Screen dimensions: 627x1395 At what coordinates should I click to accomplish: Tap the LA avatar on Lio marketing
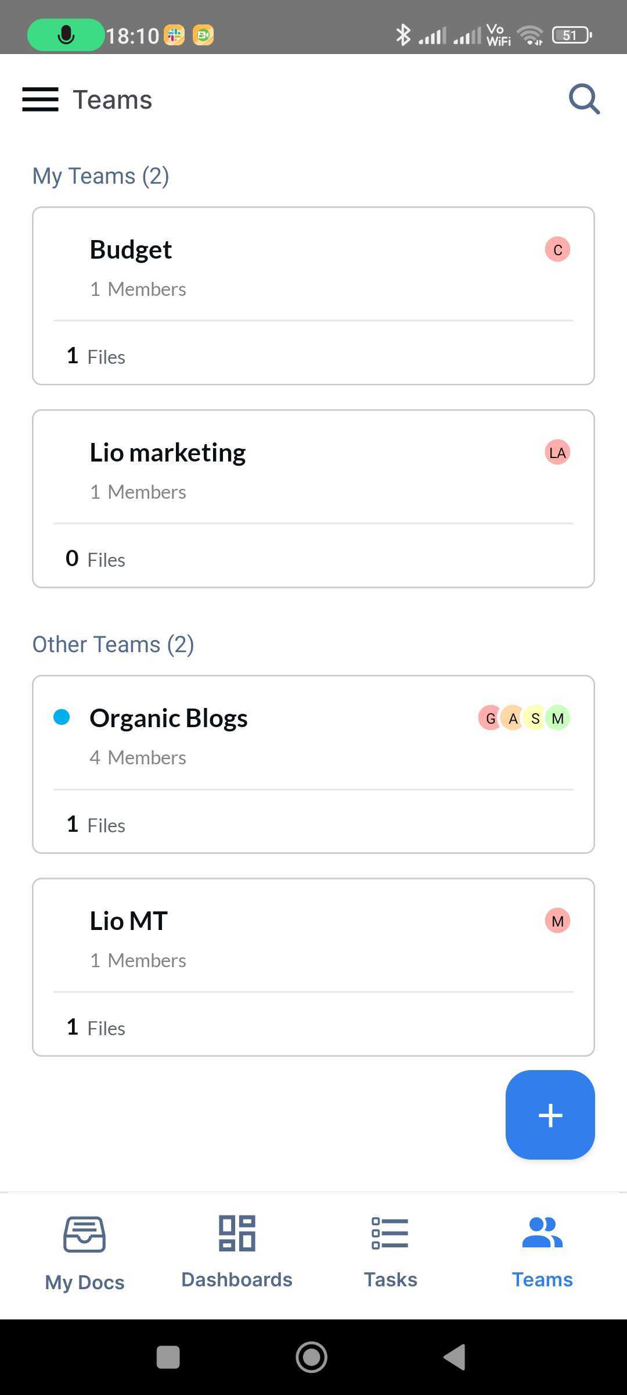click(x=557, y=453)
